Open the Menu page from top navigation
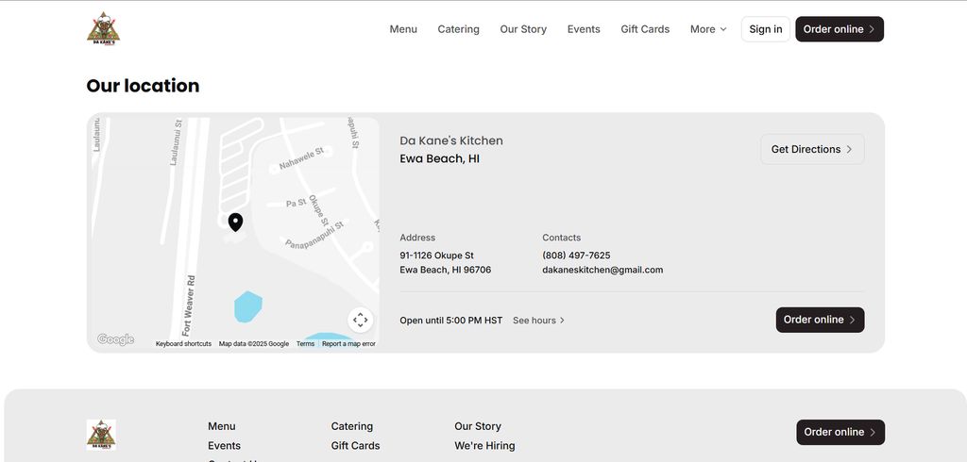 [x=403, y=29]
